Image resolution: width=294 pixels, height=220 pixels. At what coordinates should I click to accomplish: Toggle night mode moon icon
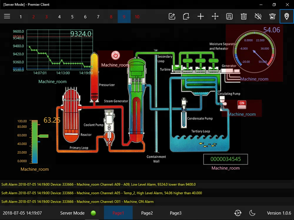(x=252, y=213)
